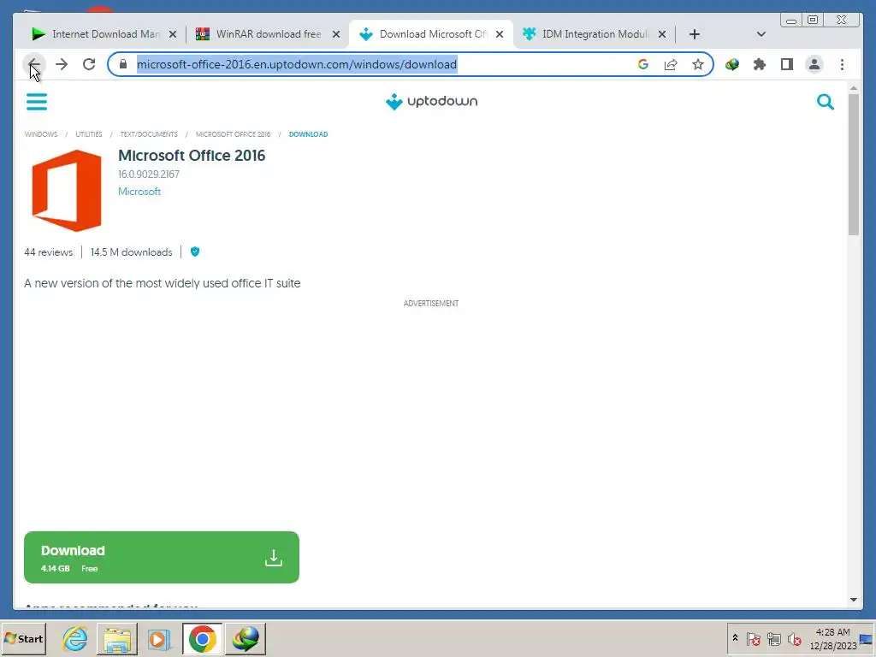Go to UTILITIES breadcrumb
The height and width of the screenshot is (657, 876).
(89, 134)
